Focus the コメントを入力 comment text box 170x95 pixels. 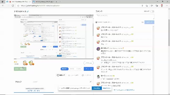coord(125,17)
